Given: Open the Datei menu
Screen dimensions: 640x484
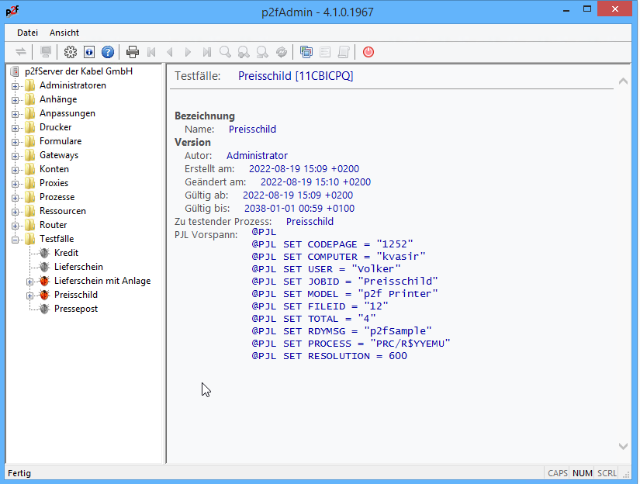Looking at the screenshot, I should coord(27,33).
